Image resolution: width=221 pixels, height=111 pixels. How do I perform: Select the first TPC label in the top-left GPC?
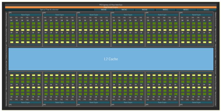[x=11, y=18]
